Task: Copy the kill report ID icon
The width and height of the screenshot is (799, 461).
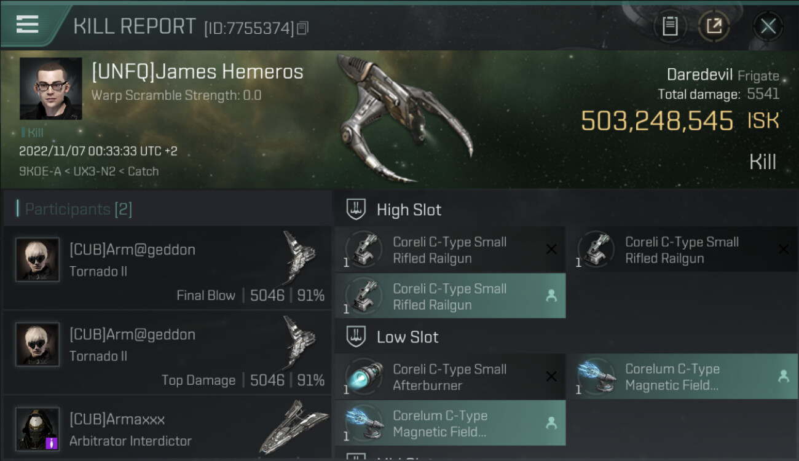Action: point(302,28)
